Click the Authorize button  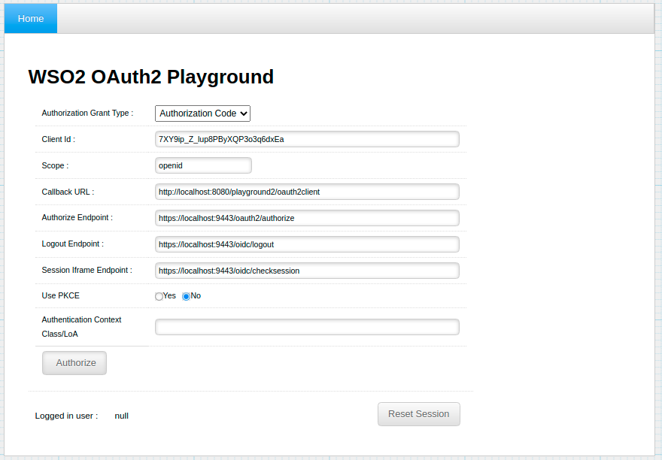click(74, 363)
